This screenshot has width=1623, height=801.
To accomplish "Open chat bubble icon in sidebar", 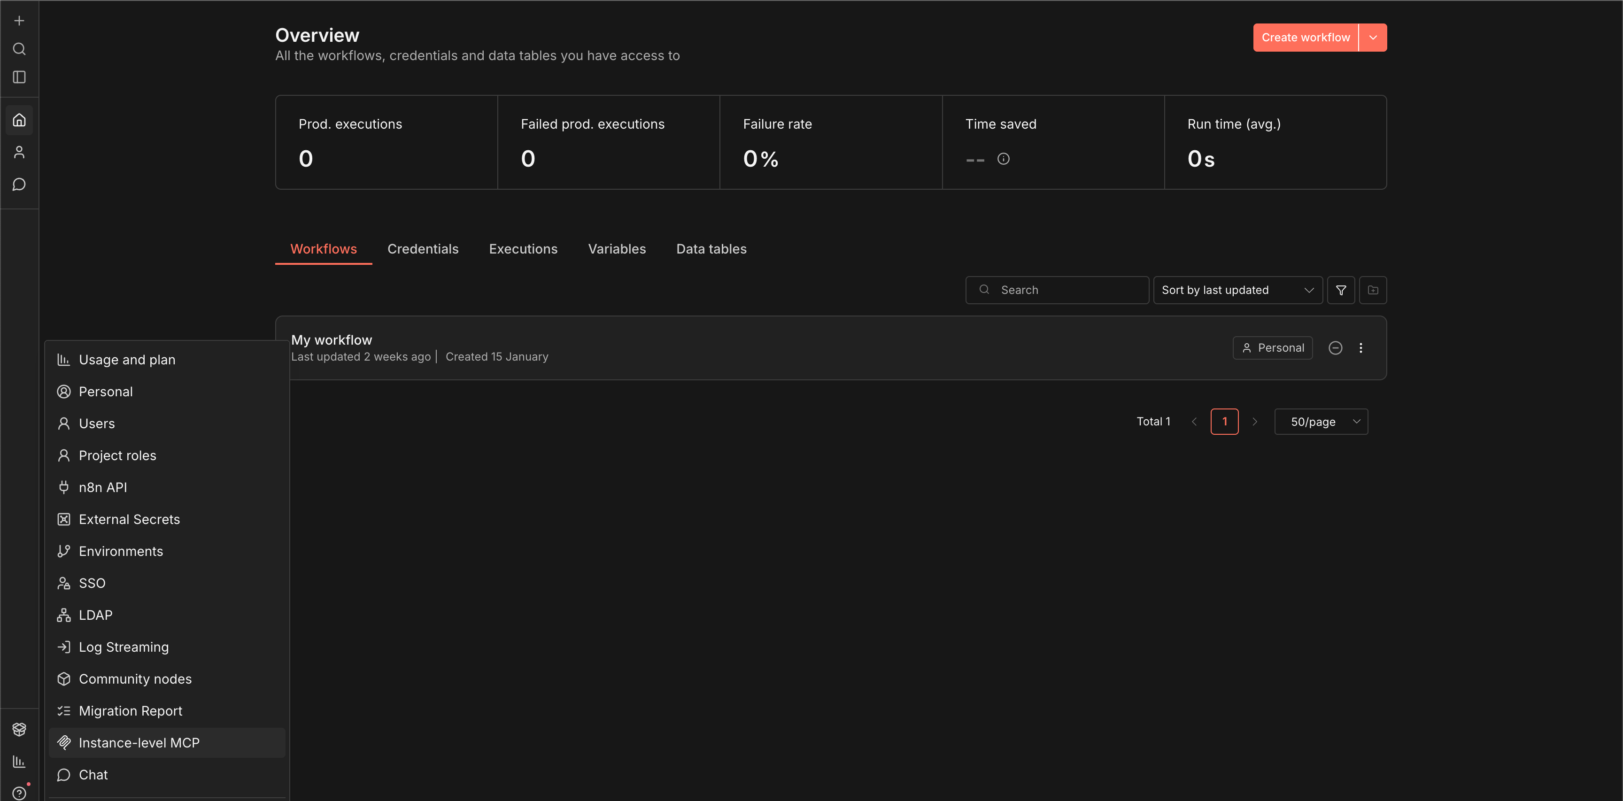I will (x=19, y=185).
